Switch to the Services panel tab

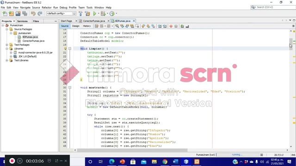pyautogui.click(x=22, y=21)
